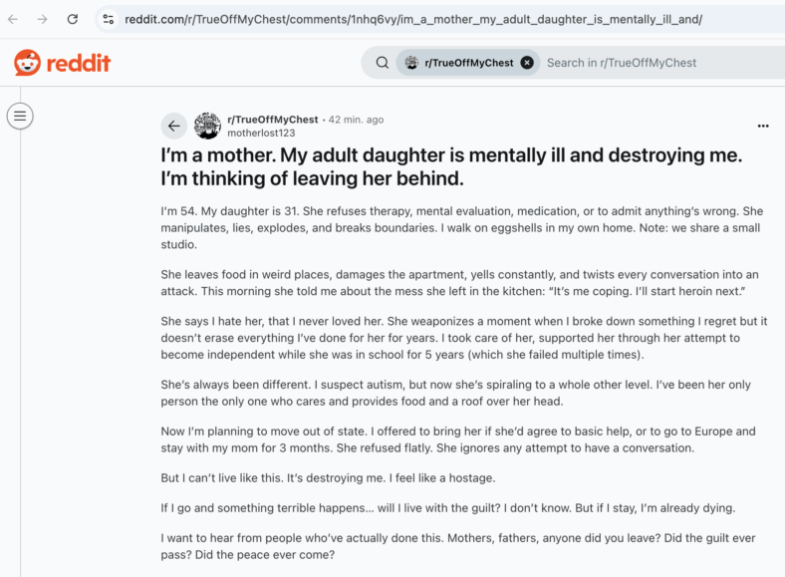The height and width of the screenshot is (577, 785).
Task: Click the browser forward arrow
Action: click(x=43, y=20)
